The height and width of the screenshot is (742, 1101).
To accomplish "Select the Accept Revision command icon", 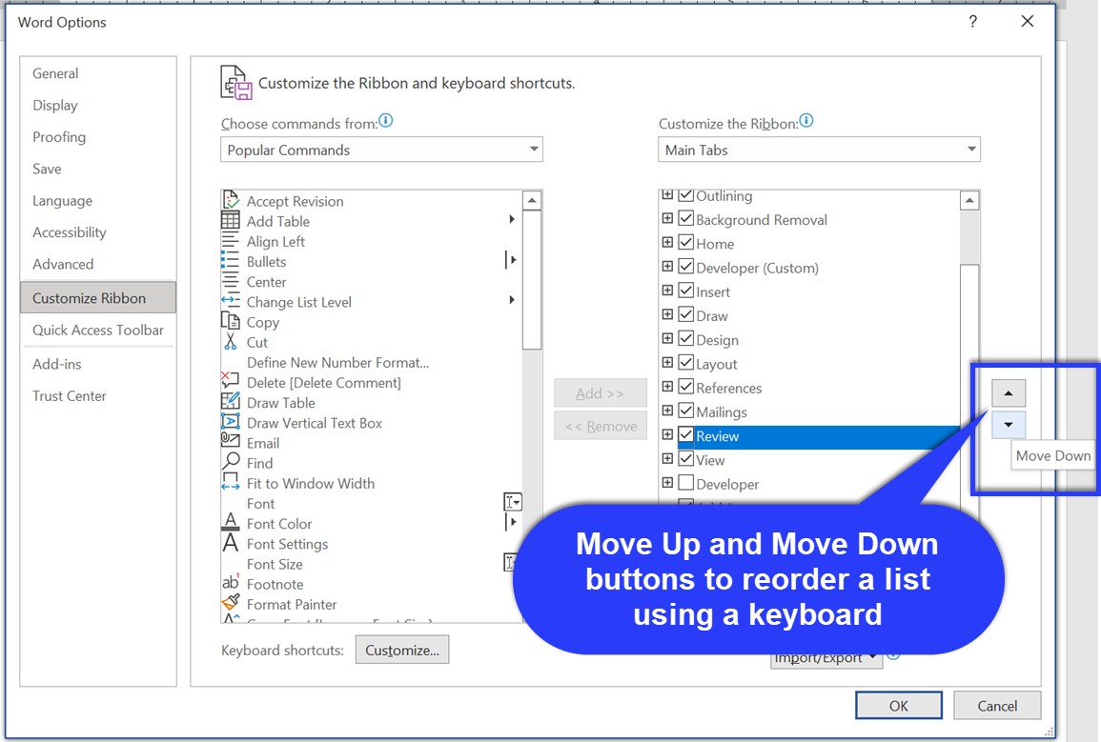I will pos(231,201).
